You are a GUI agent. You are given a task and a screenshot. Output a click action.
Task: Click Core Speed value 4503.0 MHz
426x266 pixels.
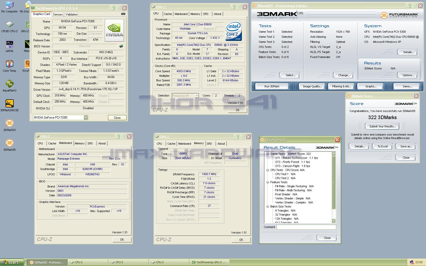pos(184,71)
